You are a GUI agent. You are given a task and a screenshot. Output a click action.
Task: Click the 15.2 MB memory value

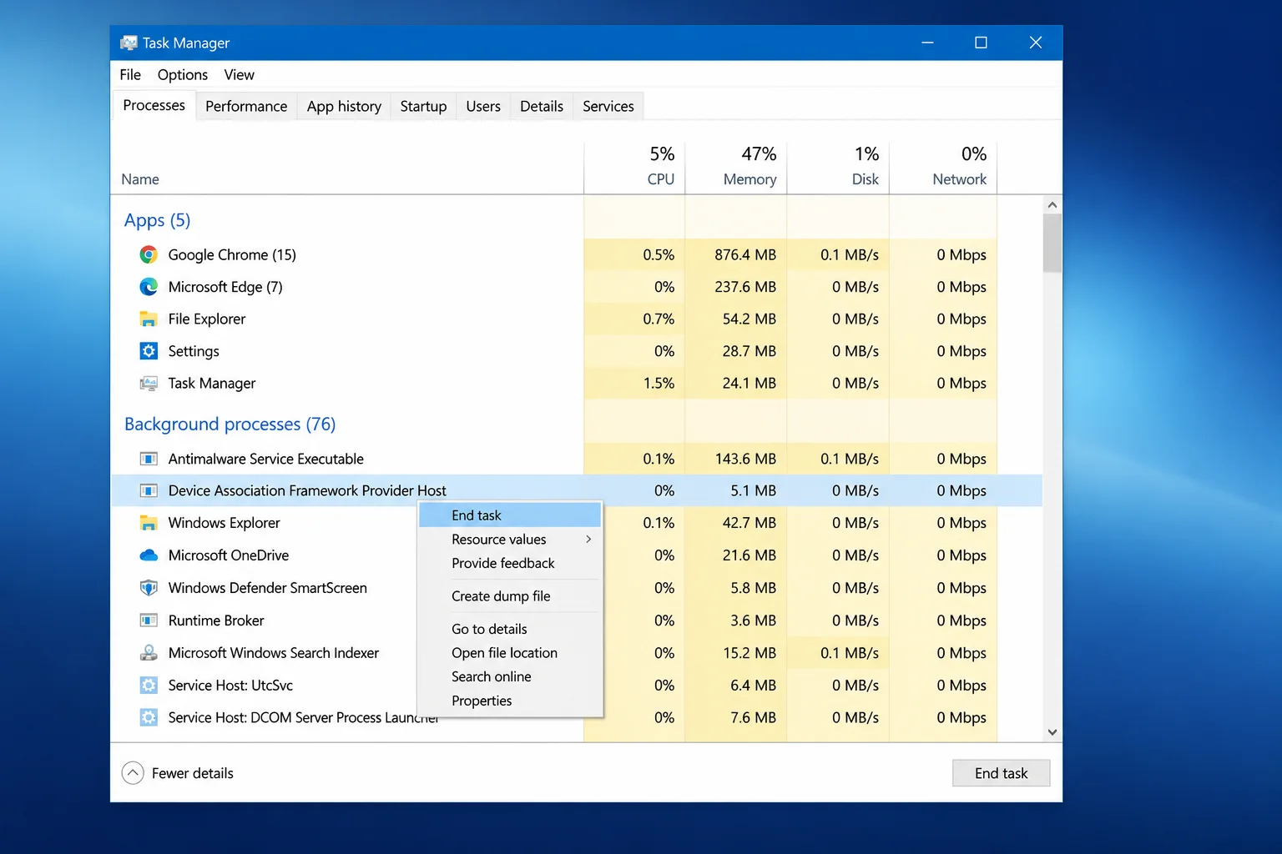pos(750,653)
